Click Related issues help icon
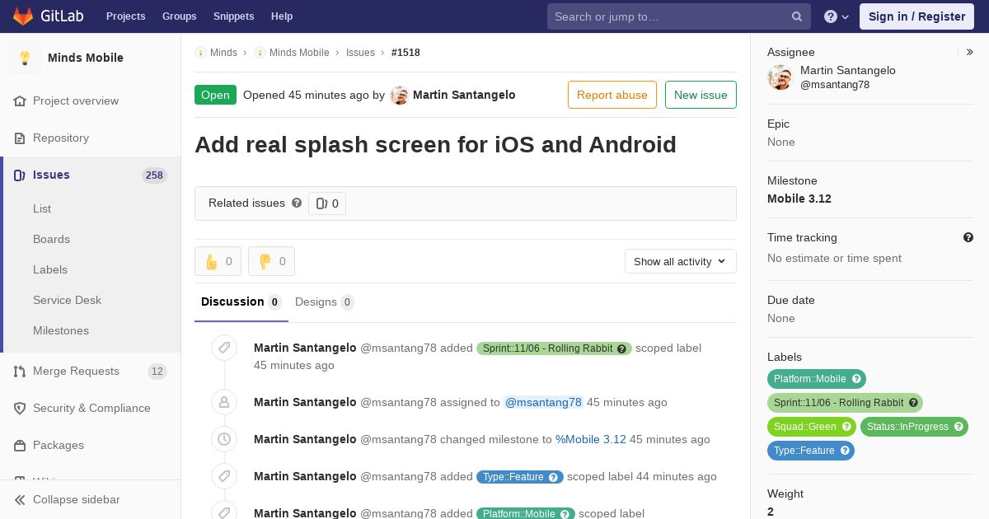Viewport: 989px width, 519px height. [x=297, y=203]
